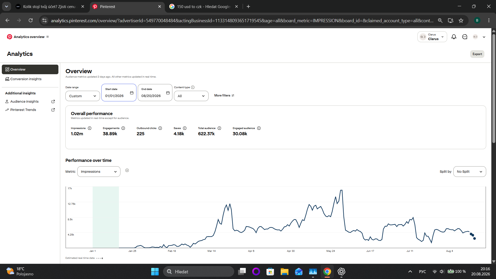The image size is (496, 279).
Task: Click the site information icon in address bar
Action: (44, 20)
